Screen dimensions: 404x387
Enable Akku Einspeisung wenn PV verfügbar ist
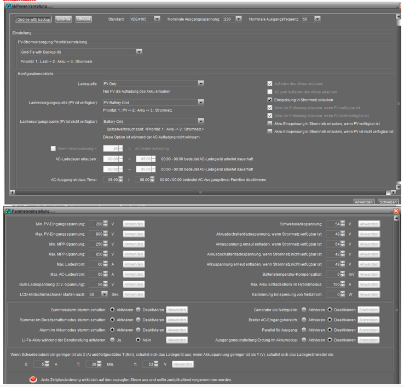click(270, 124)
